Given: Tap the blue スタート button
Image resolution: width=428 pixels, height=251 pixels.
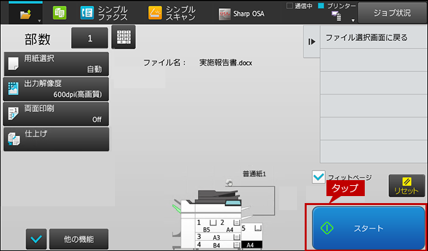Looking at the screenshot, I should pyautogui.click(x=369, y=228).
